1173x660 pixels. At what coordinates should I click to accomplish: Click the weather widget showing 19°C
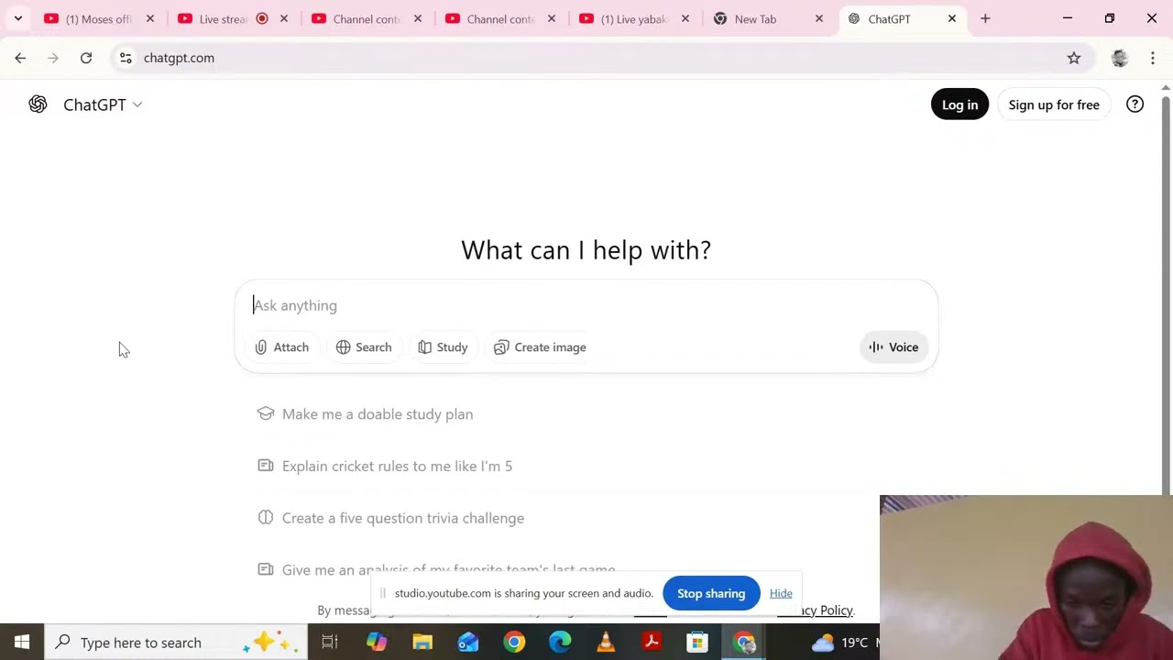point(843,643)
